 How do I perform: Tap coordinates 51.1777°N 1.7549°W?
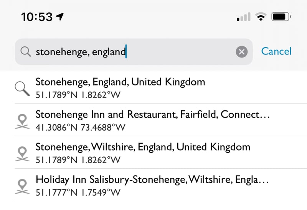(78, 192)
